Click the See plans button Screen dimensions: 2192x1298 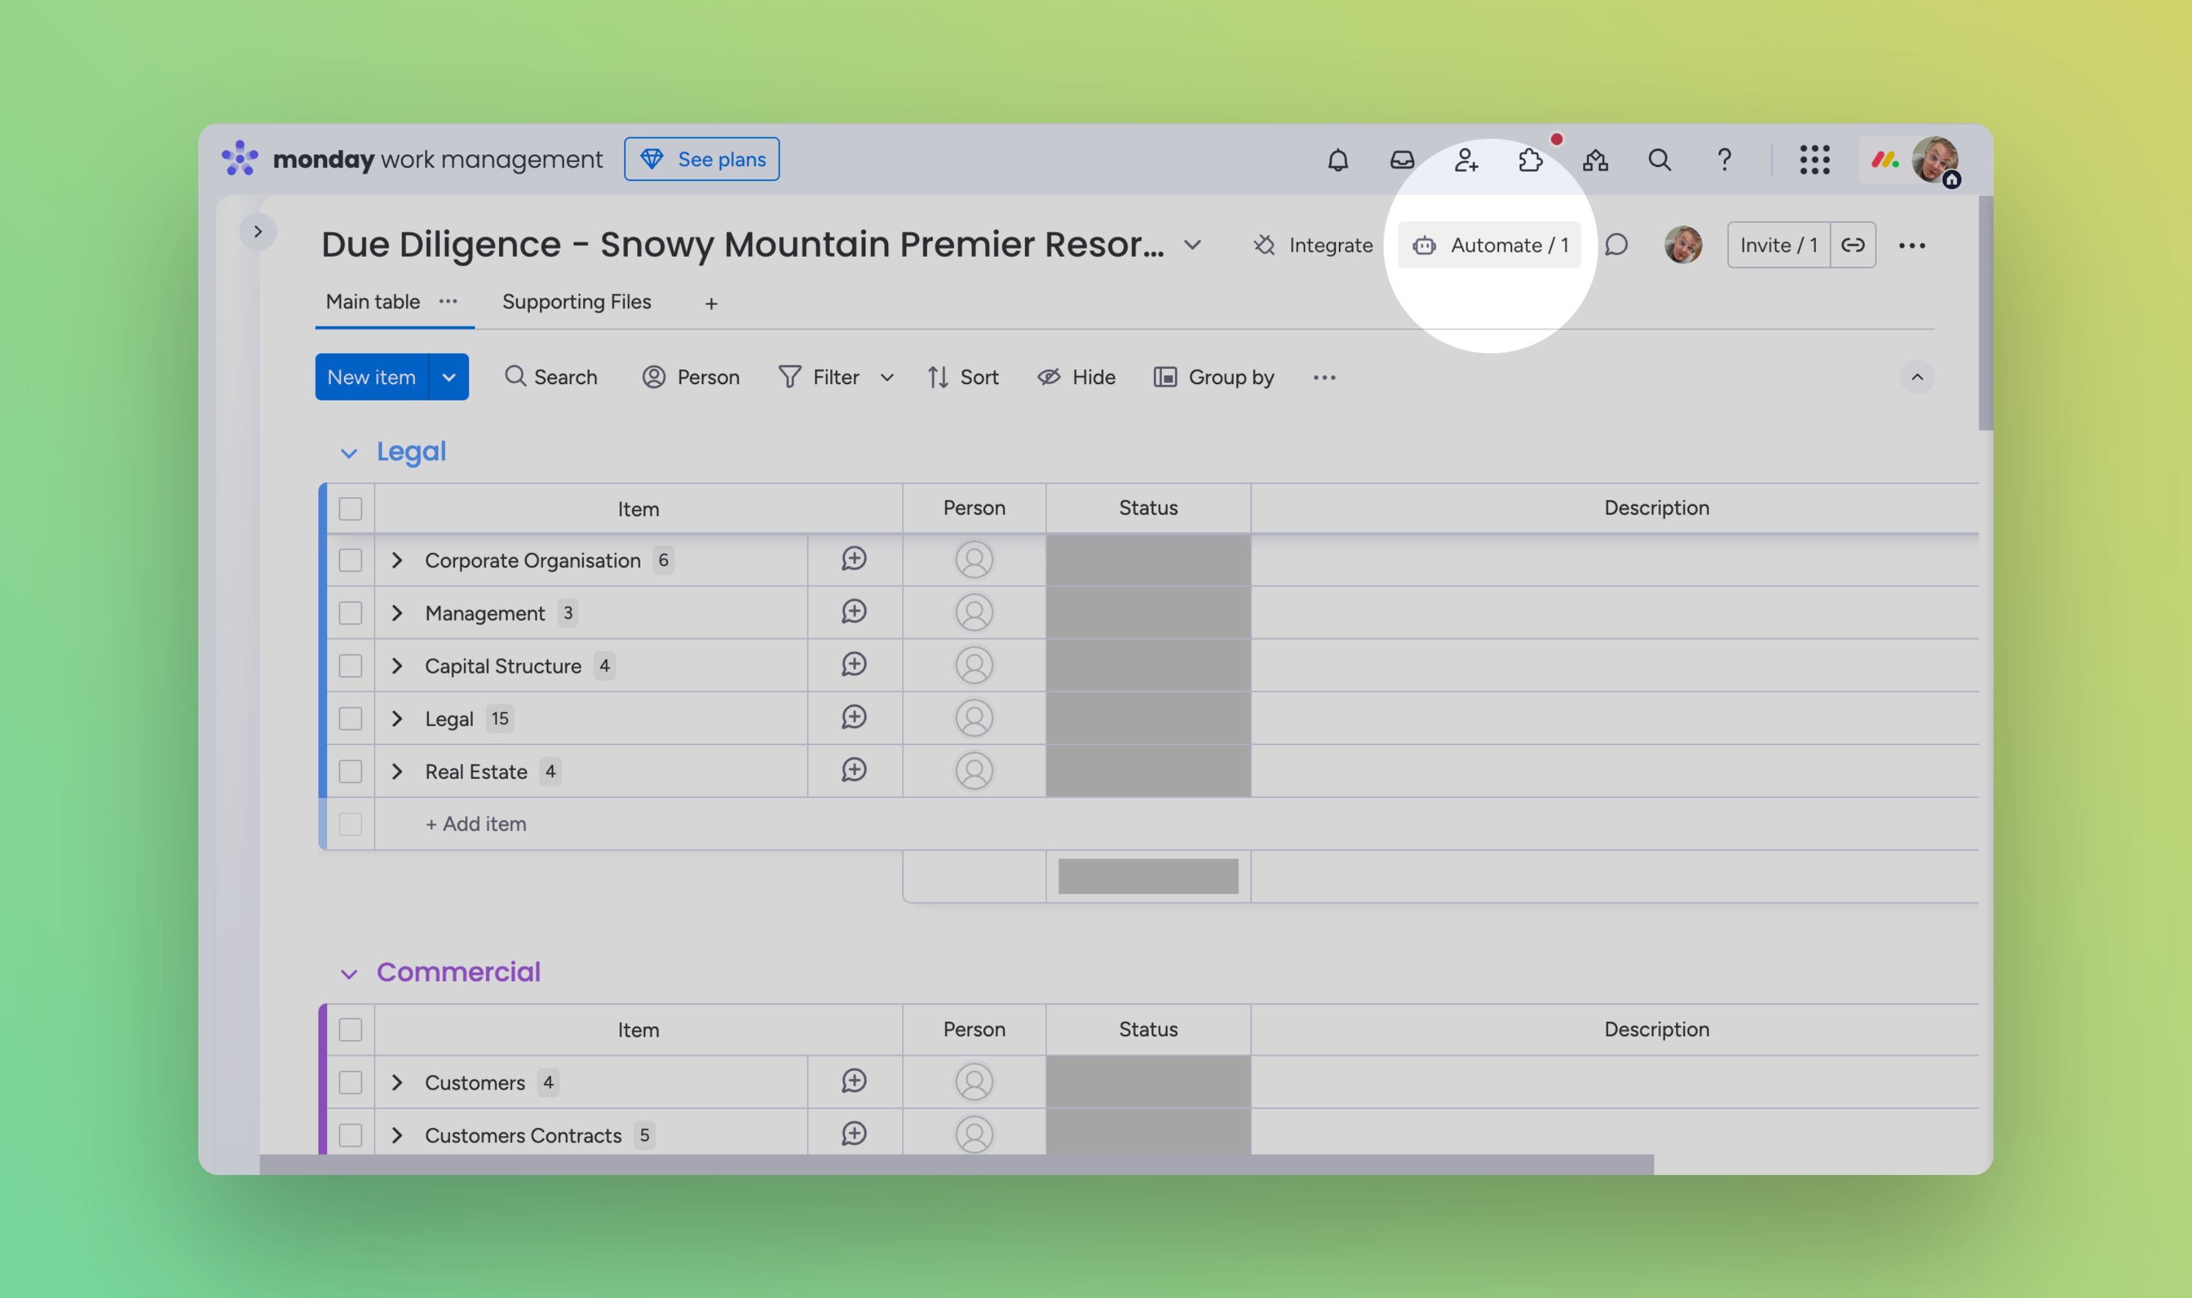click(x=702, y=158)
